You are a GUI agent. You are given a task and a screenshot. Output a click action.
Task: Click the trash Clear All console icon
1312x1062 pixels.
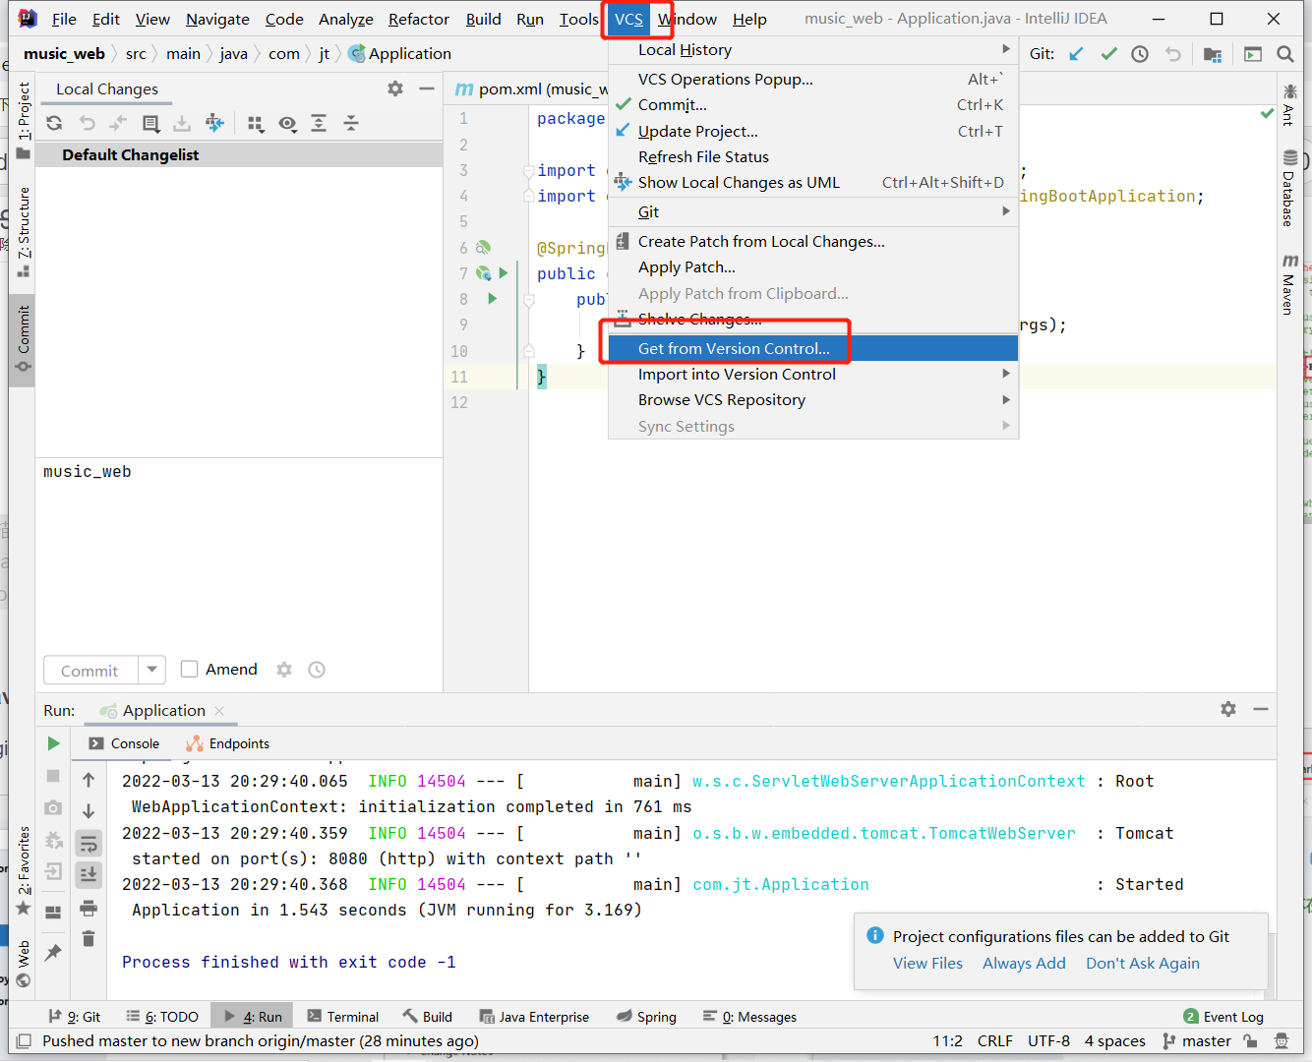[x=89, y=938]
